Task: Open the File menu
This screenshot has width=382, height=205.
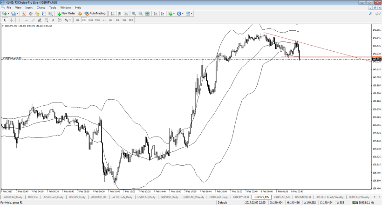Action: tap(9, 7)
